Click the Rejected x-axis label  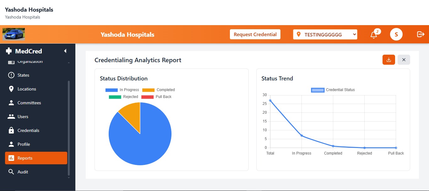pos(365,153)
